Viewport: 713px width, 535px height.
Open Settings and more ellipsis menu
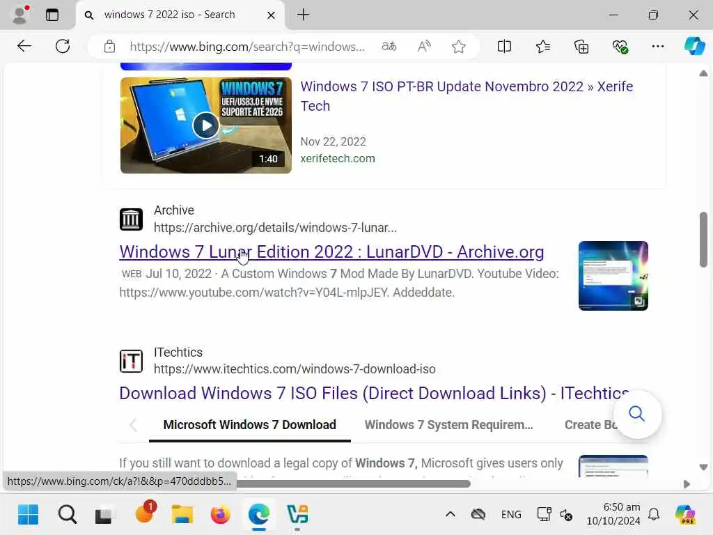tap(658, 47)
